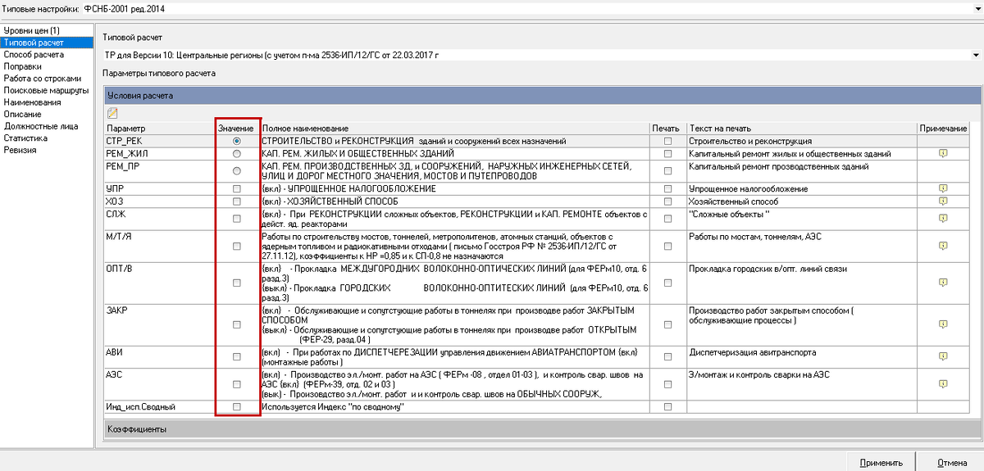Click the 'Работы по мостам, тоннелям, АЭС' cell

pos(802,246)
